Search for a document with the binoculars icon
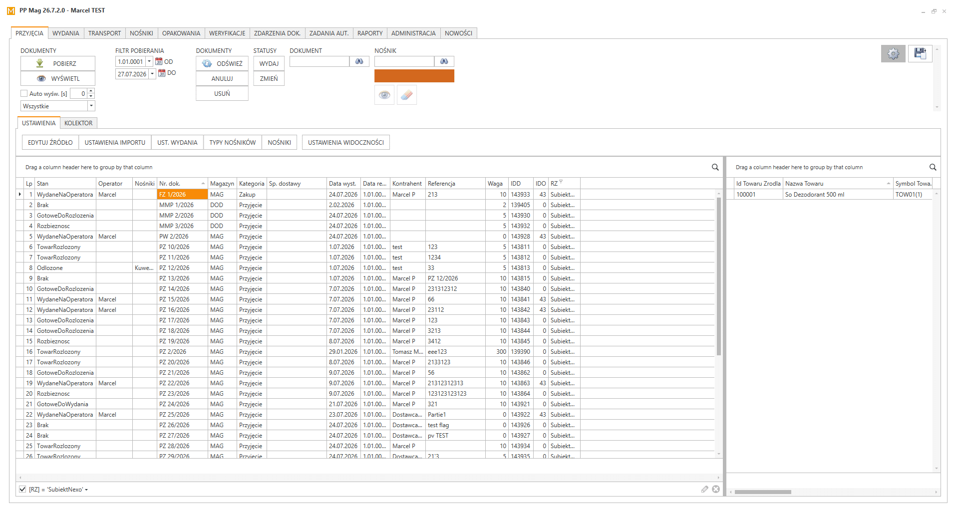The width and height of the screenshot is (957, 511). pyautogui.click(x=359, y=61)
